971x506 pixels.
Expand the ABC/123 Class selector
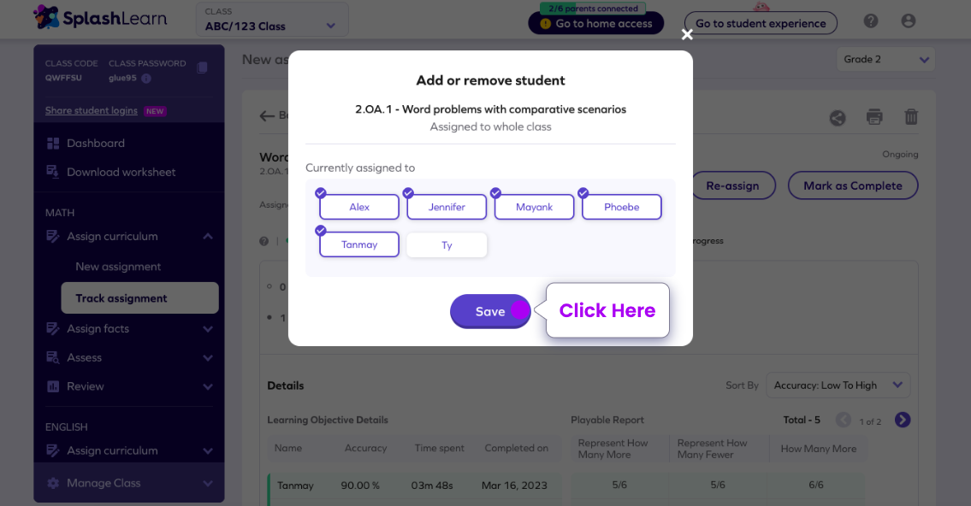pos(271,21)
